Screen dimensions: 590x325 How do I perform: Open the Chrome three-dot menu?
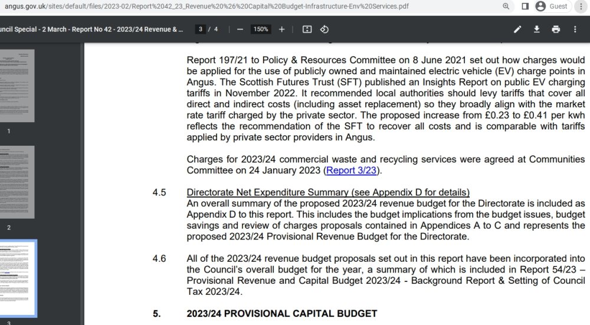pyautogui.click(x=581, y=6)
